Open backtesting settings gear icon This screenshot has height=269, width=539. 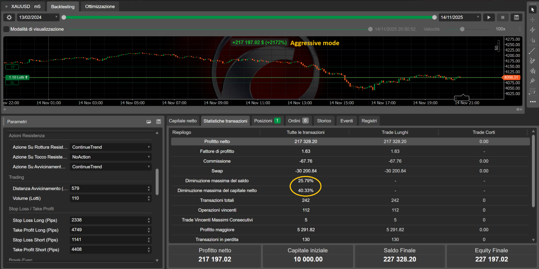pyautogui.click(x=9, y=17)
